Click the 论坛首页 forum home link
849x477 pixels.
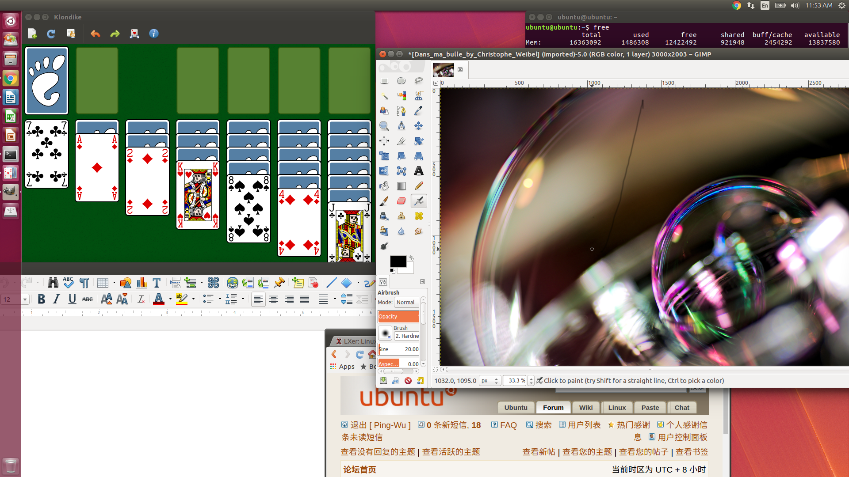359,469
